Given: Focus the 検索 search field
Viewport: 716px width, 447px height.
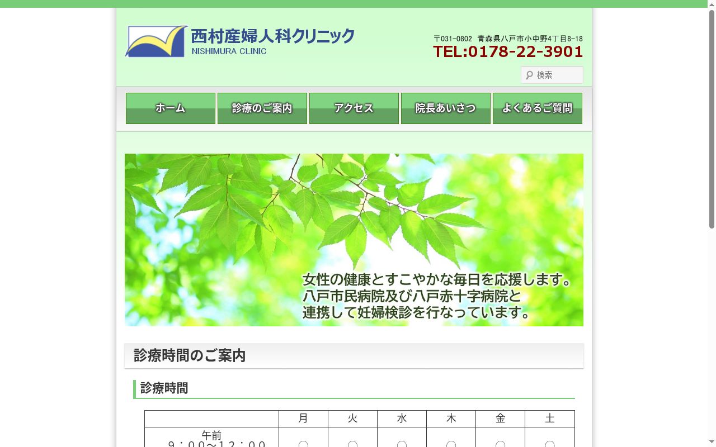Looking at the screenshot, I should coord(552,75).
